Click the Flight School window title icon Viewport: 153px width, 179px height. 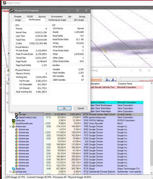tap(5, 3)
